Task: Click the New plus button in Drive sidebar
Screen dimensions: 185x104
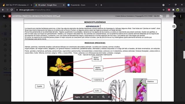Action: click(5, 26)
